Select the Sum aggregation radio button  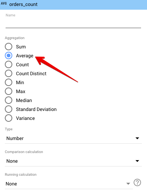point(9,47)
